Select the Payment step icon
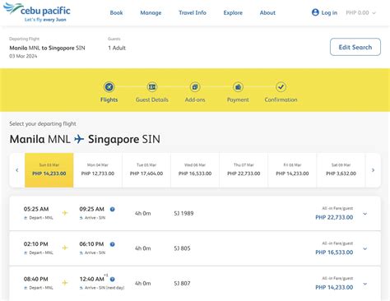 (x=238, y=87)
